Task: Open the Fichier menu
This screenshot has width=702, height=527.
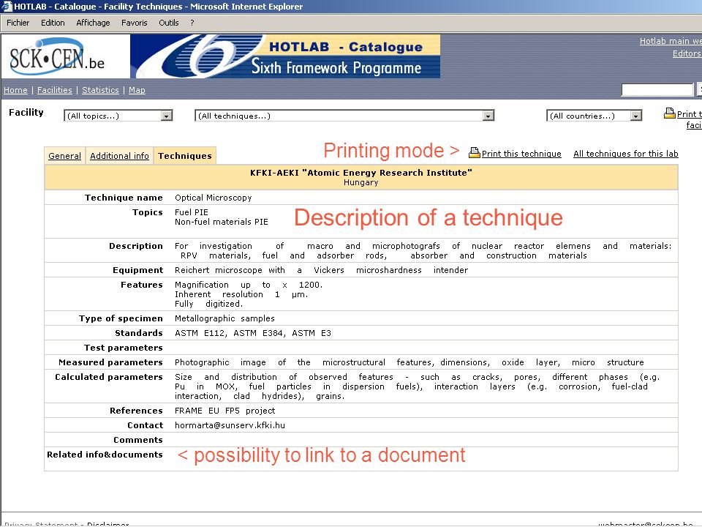Action: pyautogui.click(x=18, y=23)
